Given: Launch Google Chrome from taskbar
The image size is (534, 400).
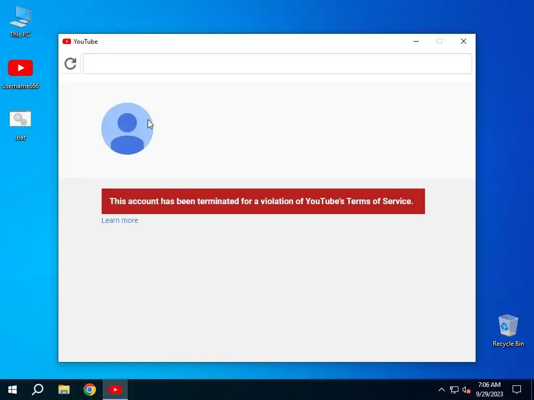Looking at the screenshot, I should click(90, 390).
